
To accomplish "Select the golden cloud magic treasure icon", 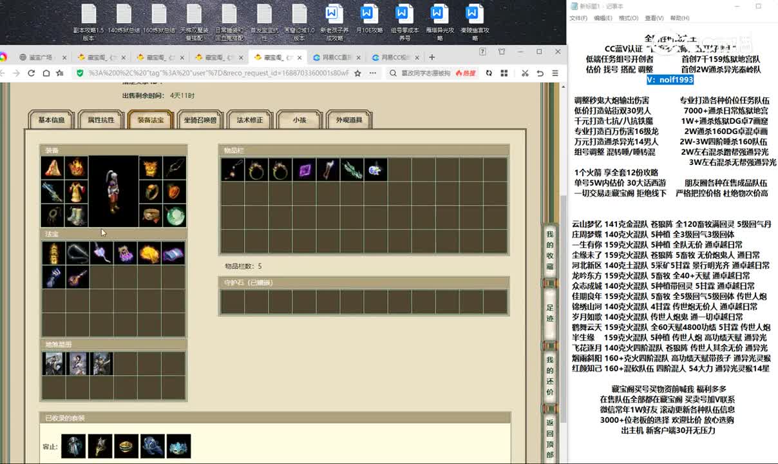I will pos(149,253).
